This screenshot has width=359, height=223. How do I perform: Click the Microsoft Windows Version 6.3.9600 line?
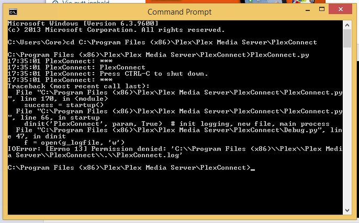pos(83,24)
